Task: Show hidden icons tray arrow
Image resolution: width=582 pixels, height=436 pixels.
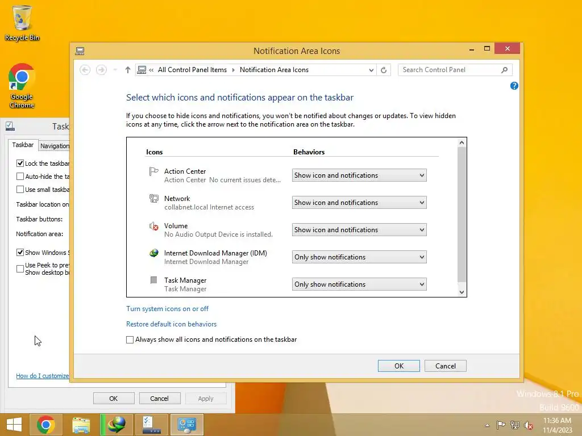Action: pos(487,425)
